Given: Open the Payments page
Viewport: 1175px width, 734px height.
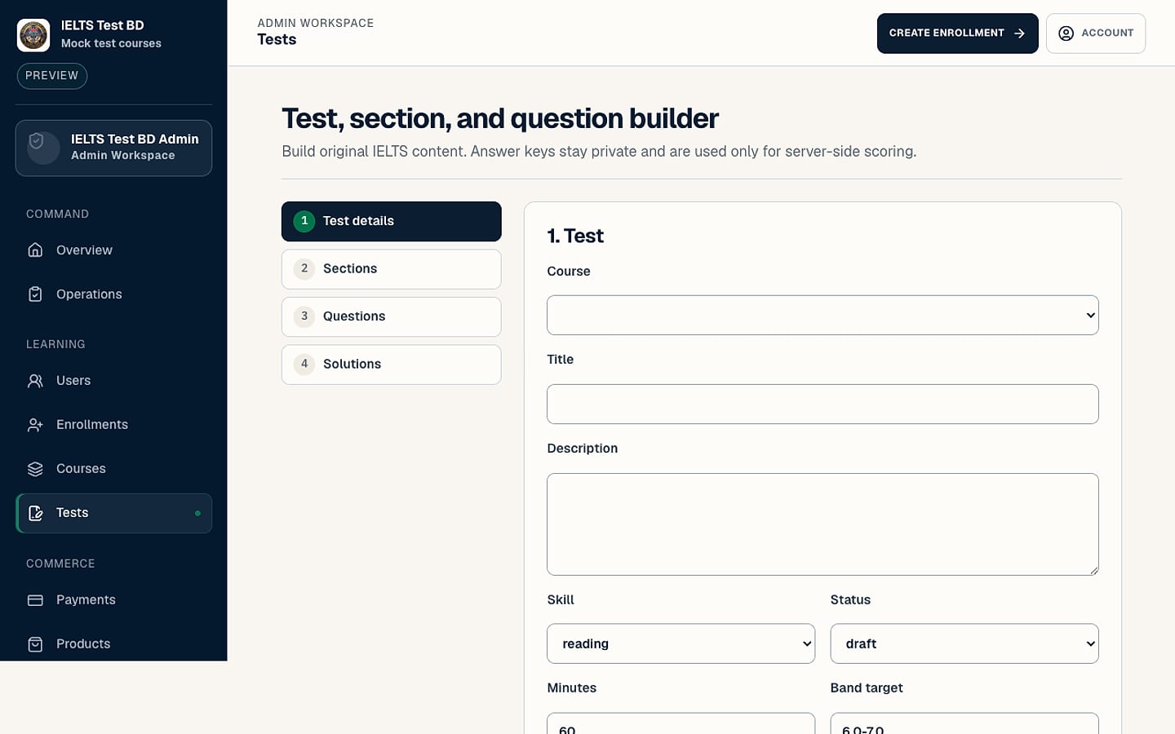Looking at the screenshot, I should tap(113, 600).
